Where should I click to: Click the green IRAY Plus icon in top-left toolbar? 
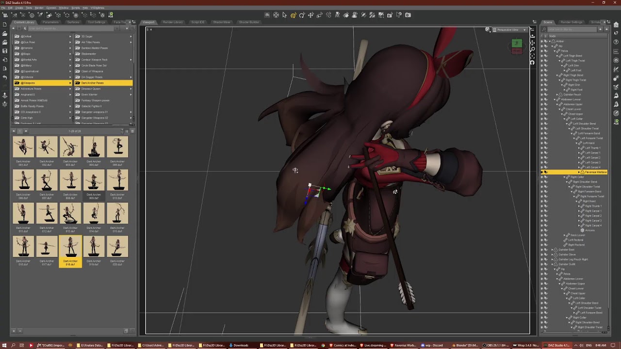111,15
